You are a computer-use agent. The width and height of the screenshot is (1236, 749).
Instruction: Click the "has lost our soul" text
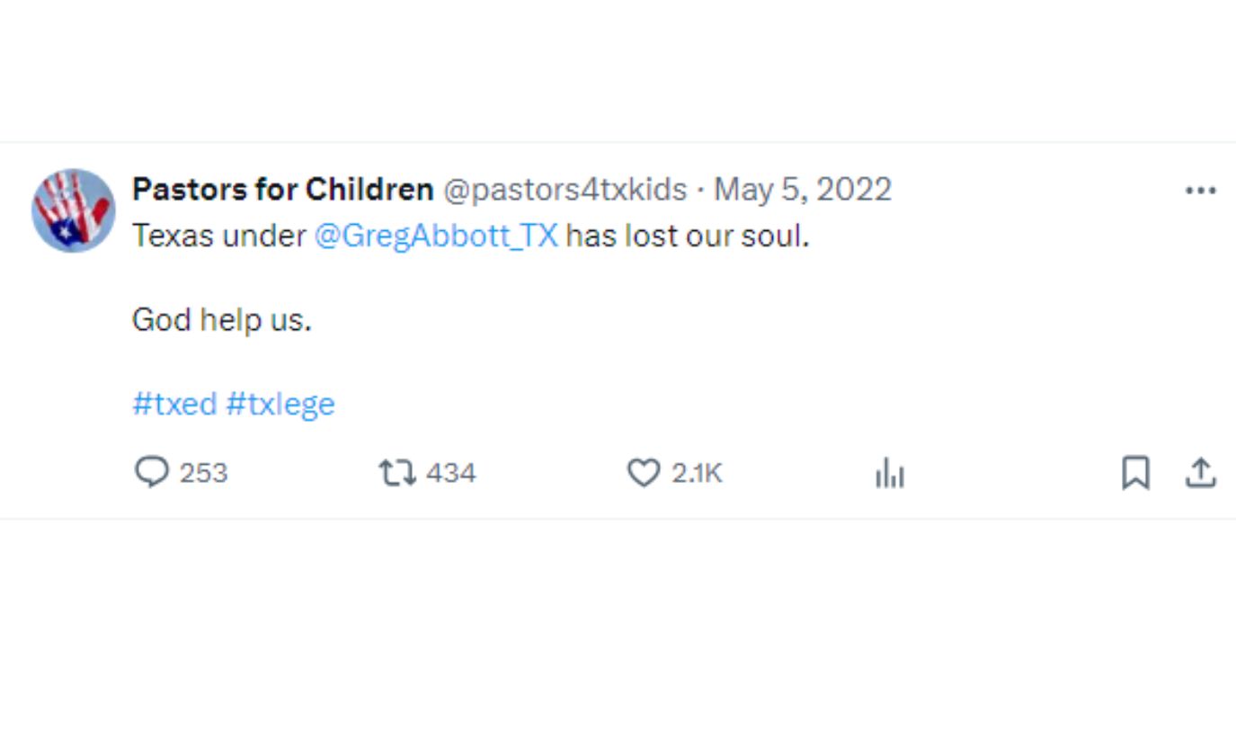point(687,236)
